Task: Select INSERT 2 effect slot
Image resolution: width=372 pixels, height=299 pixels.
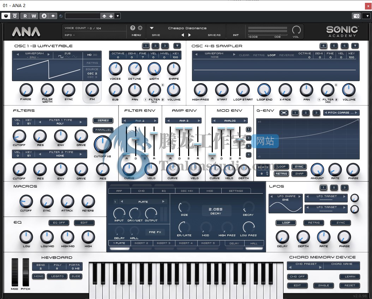Action: point(141,243)
